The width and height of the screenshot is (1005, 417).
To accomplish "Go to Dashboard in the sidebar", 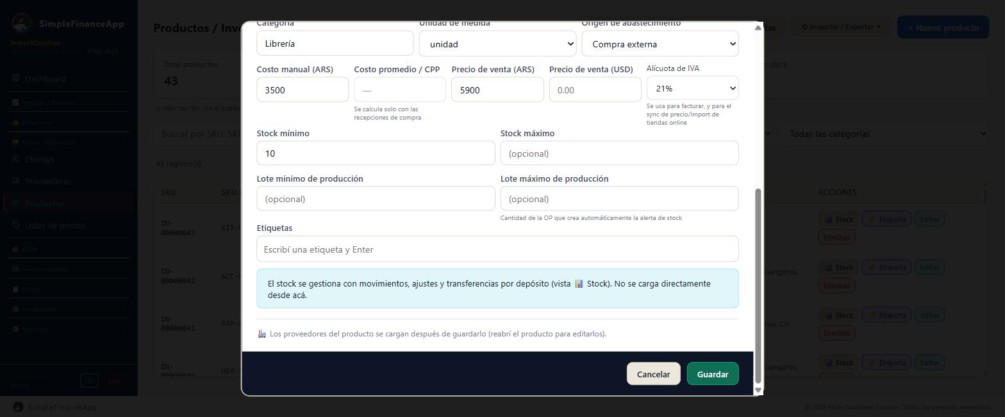I will click(67, 79).
